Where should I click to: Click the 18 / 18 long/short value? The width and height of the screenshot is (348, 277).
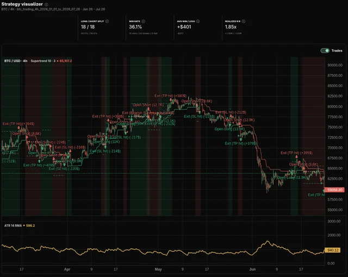click(88, 27)
